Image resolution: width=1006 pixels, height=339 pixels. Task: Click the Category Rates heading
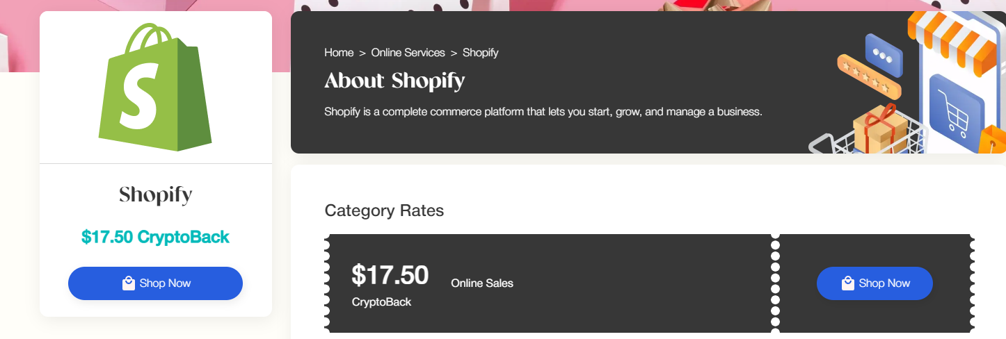384,210
